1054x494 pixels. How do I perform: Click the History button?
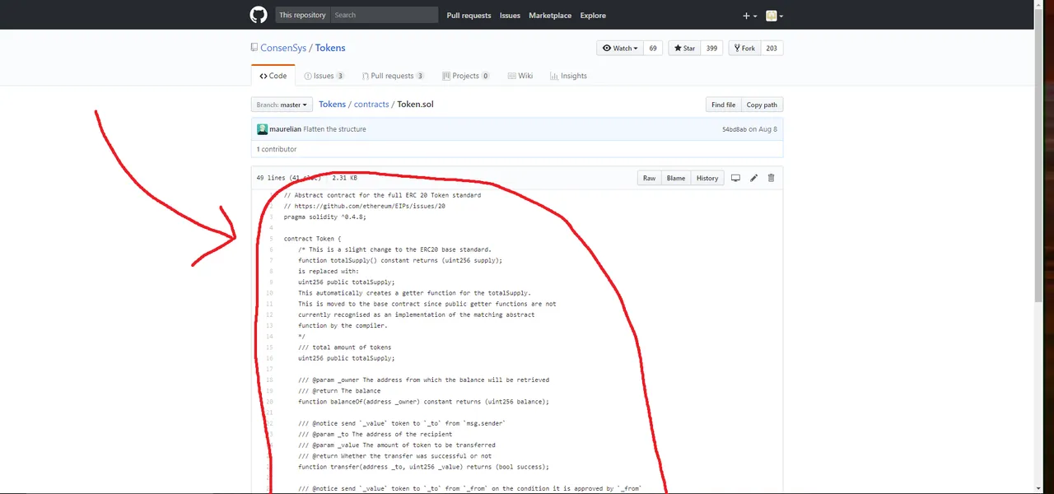pyautogui.click(x=707, y=178)
